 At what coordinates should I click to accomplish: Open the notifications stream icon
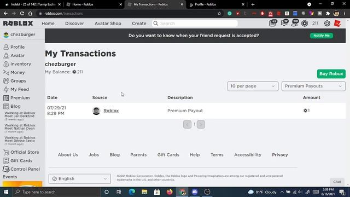tap(273, 23)
